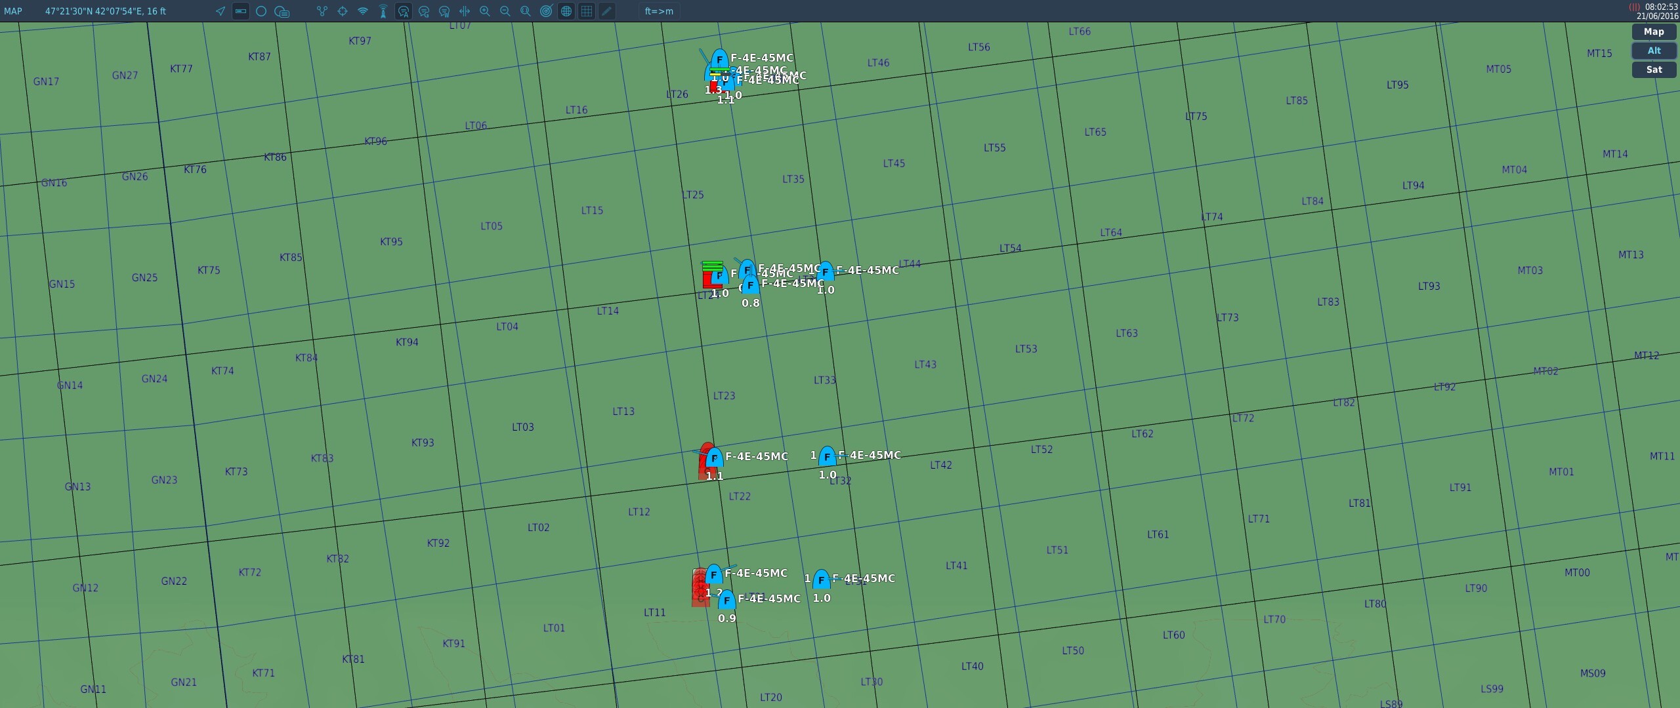Viewport: 1680px width, 708px height.
Task: Click the LT63 grid label
Action: pyautogui.click(x=1127, y=333)
